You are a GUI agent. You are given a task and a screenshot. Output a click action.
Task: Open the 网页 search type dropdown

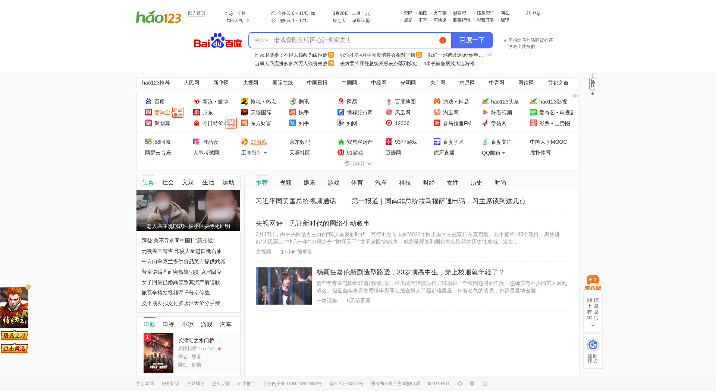[x=261, y=40]
